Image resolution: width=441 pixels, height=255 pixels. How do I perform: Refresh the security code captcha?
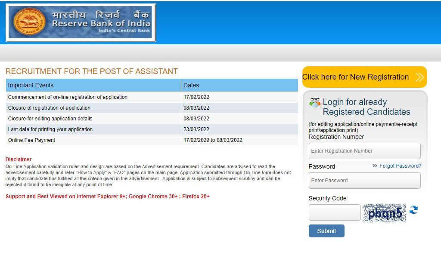point(413,210)
